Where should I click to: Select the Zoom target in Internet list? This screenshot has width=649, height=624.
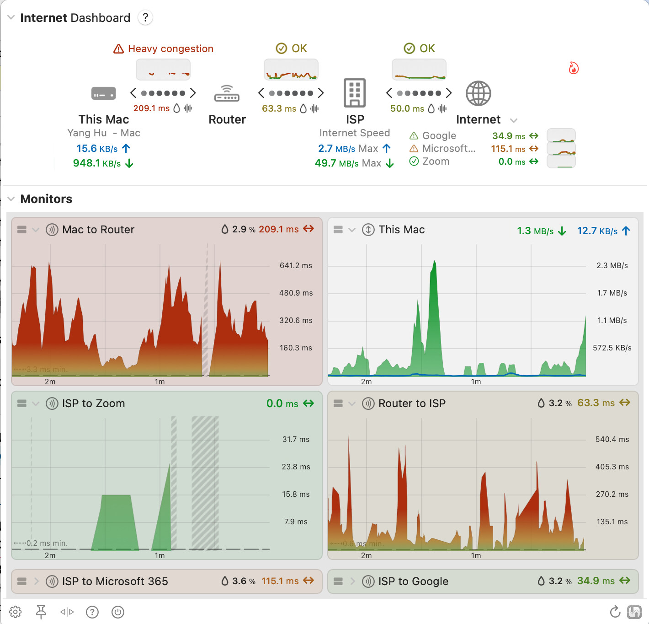click(435, 161)
